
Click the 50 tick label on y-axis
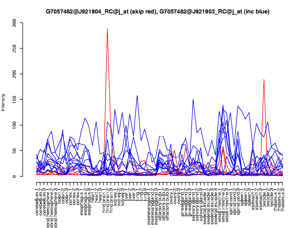14,151
